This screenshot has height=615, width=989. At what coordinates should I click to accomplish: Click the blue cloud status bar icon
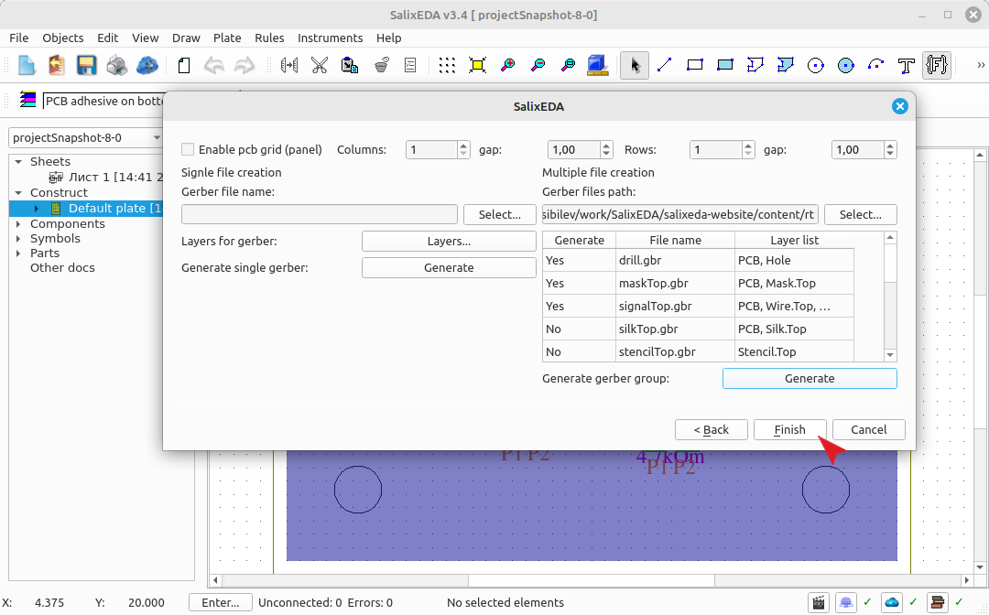tap(892, 602)
